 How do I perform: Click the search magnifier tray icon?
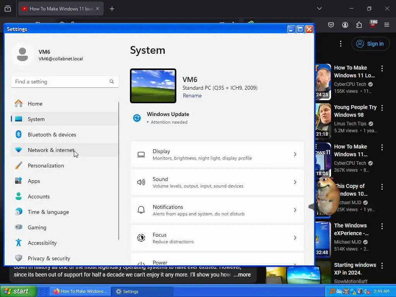332,292
